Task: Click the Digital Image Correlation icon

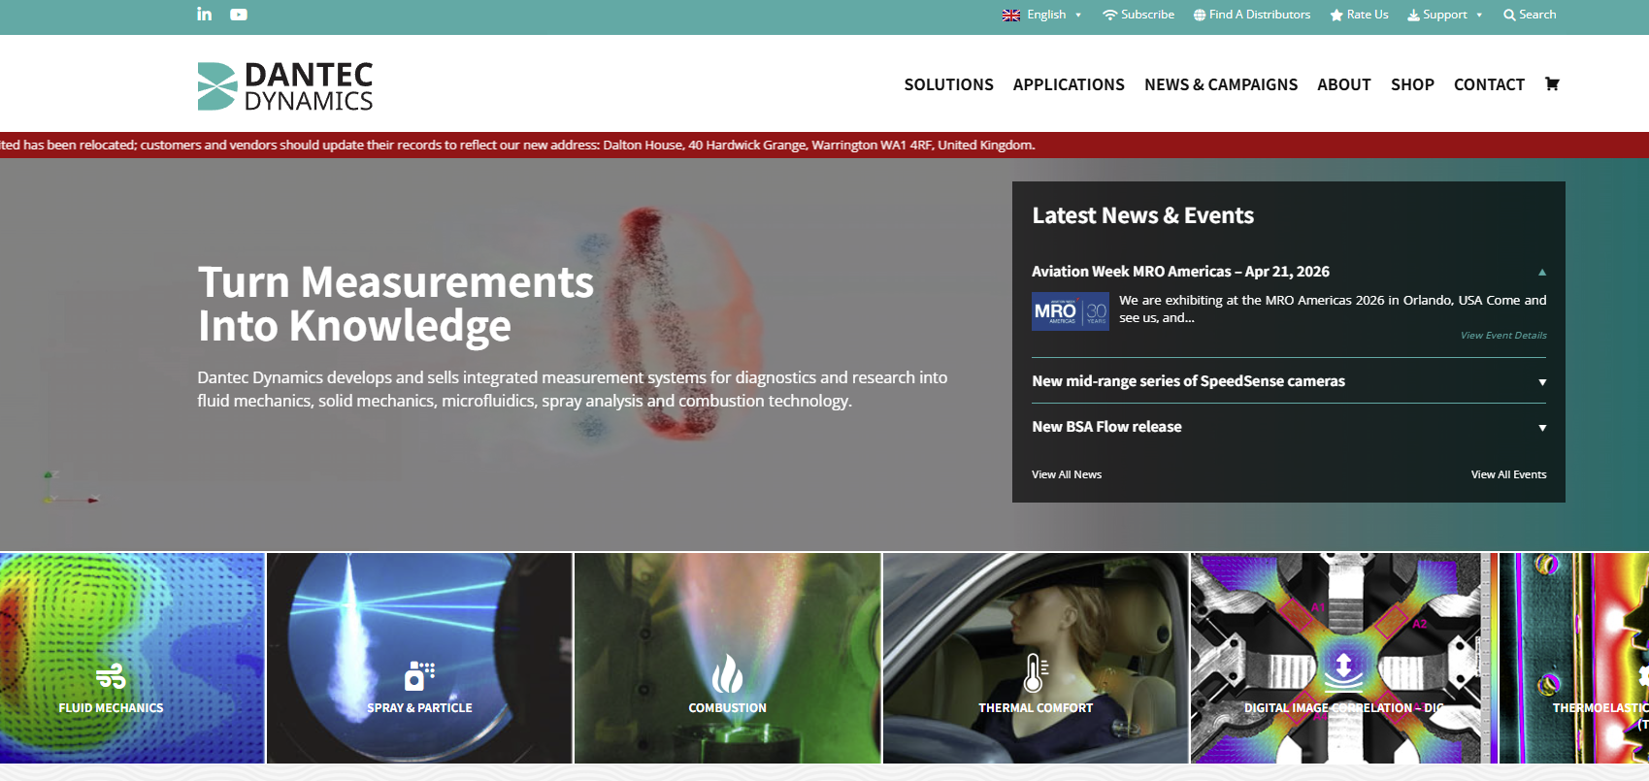Action: coord(1343,670)
